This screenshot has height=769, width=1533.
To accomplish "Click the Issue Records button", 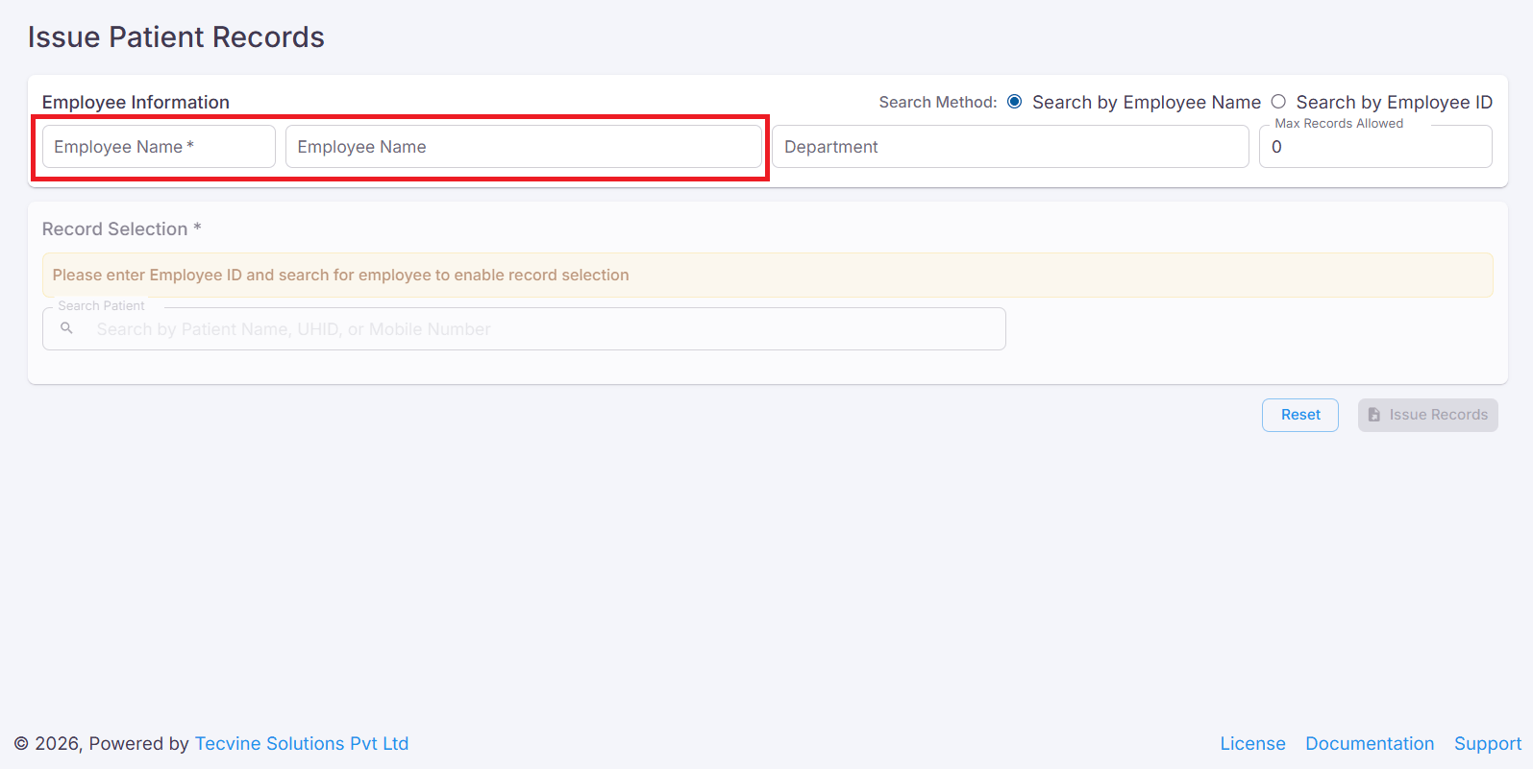I will tap(1427, 415).
